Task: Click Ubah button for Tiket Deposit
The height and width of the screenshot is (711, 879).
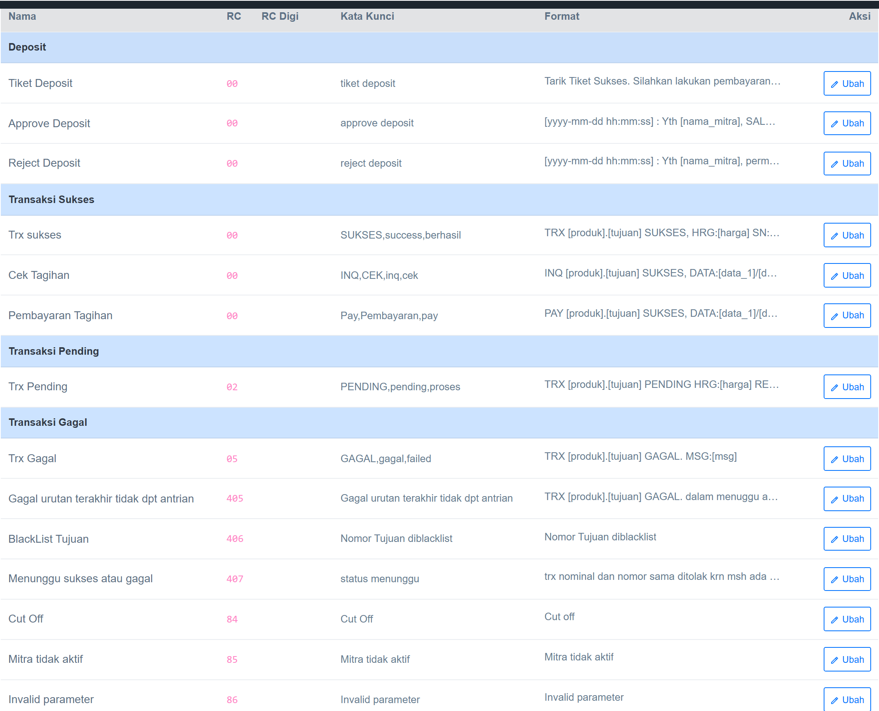Action: coord(847,84)
